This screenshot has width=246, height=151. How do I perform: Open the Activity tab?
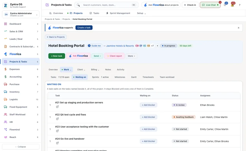(120, 70)
